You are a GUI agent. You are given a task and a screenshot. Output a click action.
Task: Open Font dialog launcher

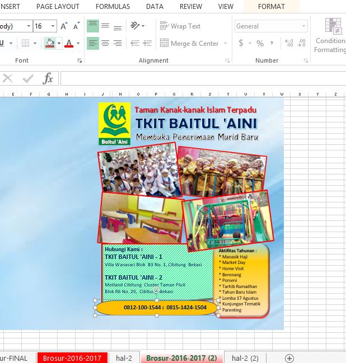pos(80,60)
